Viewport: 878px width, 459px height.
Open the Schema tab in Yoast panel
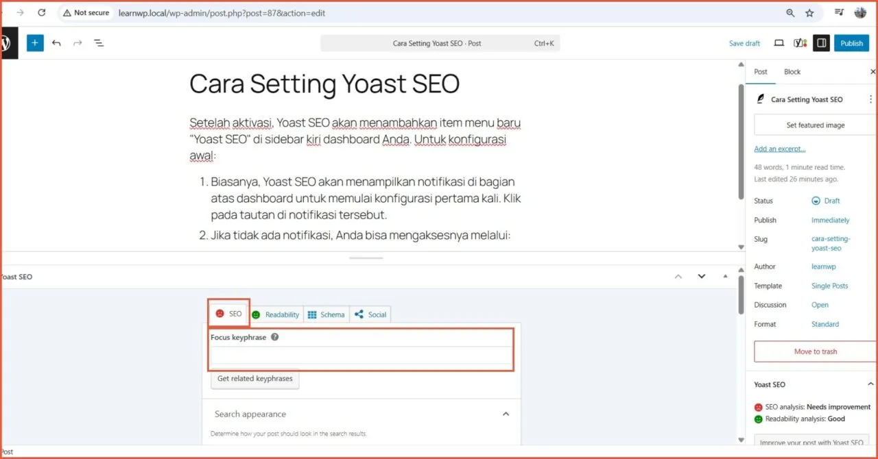pyautogui.click(x=326, y=314)
